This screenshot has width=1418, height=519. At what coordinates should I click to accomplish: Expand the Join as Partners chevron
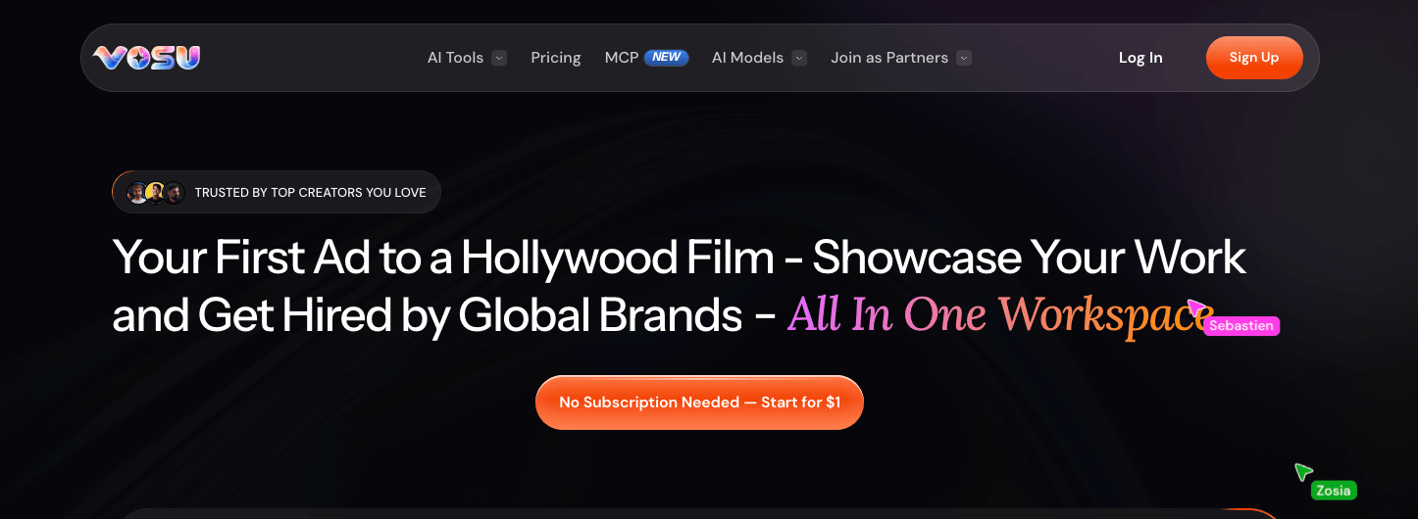[x=964, y=58]
